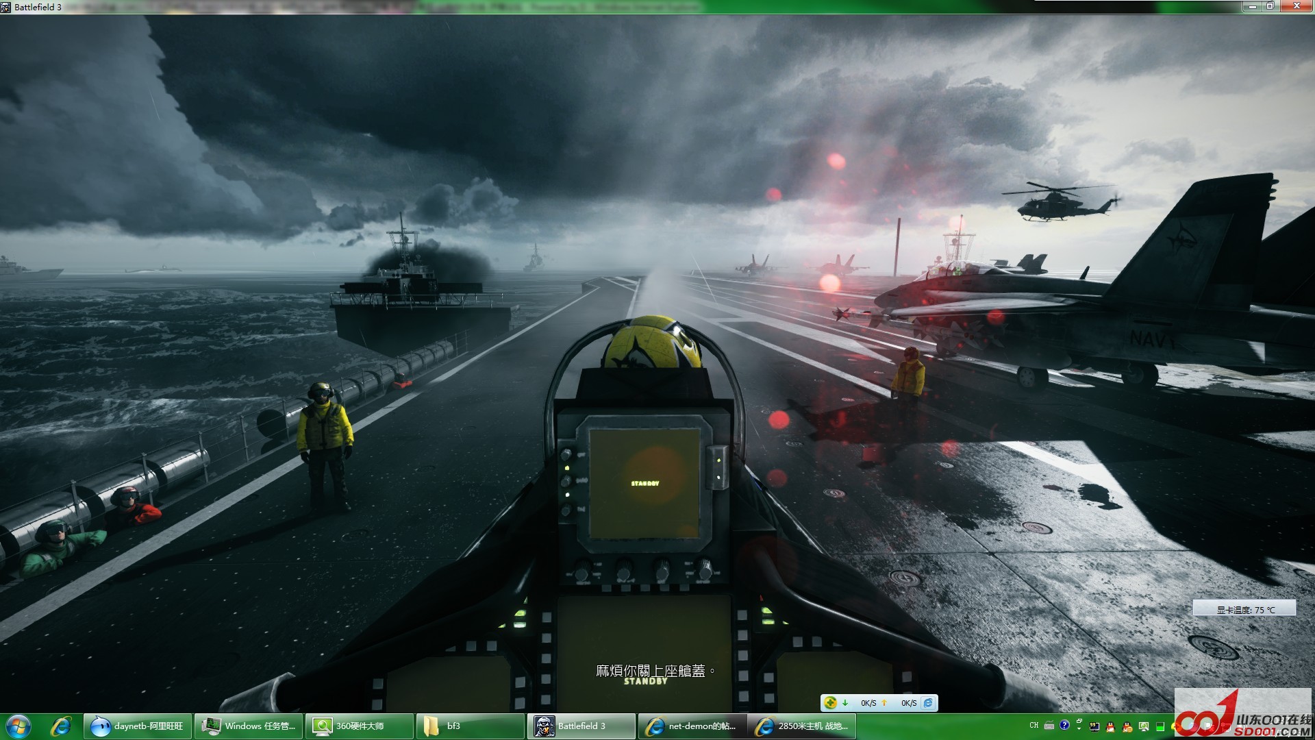The width and height of the screenshot is (1315, 740).
Task: Launch the pinned Internet Explorer shortcut
Action: (x=61, y=726)
